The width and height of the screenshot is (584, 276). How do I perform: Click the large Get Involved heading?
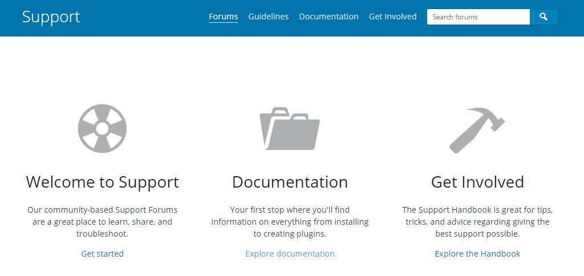coord(477,182)
